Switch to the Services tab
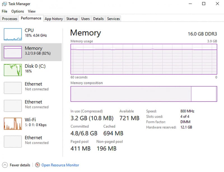Viewport: 224px width, 172px height. 113,19
